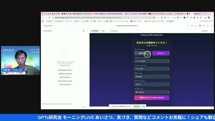
Task: Choose the Add Sound Effects suggestion
Action: pyautogui.click(x=65, y=84)
